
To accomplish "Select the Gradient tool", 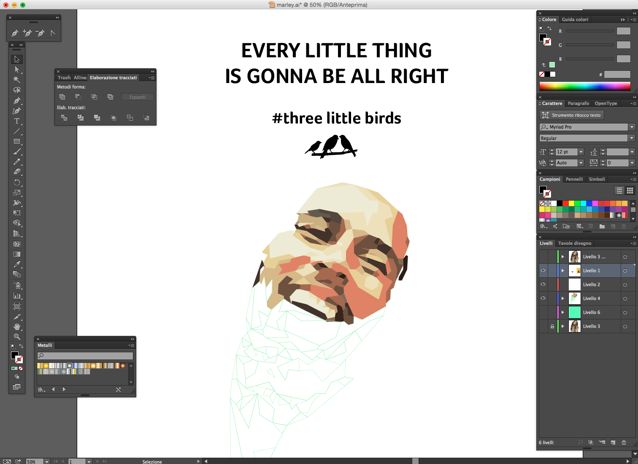I will pyautogui.click(x=17, y=254).
